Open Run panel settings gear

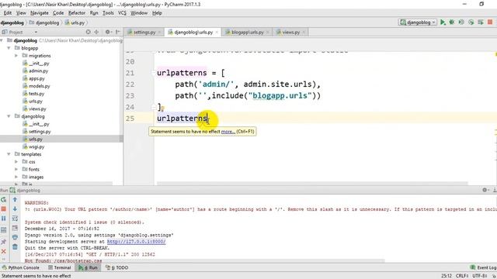(485, 190)
